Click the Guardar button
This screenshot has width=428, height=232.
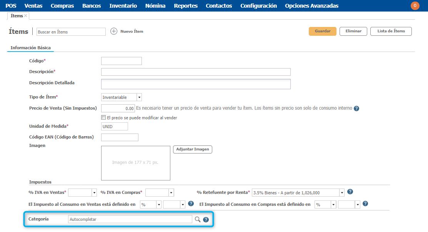coord(322,31)
